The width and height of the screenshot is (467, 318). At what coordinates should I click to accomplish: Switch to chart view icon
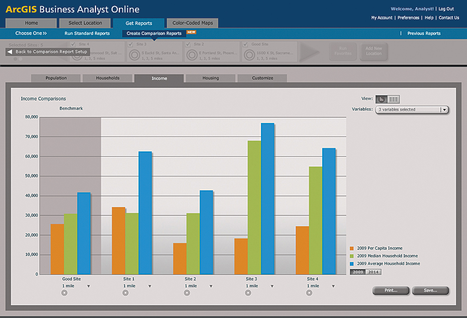click(381, 99)
